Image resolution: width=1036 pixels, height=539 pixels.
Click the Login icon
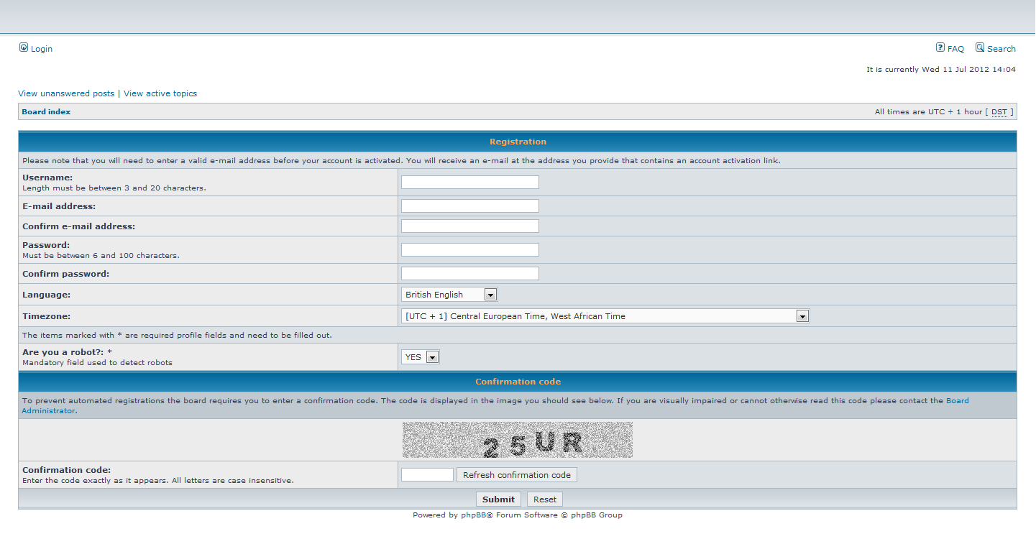click(24, 47)
